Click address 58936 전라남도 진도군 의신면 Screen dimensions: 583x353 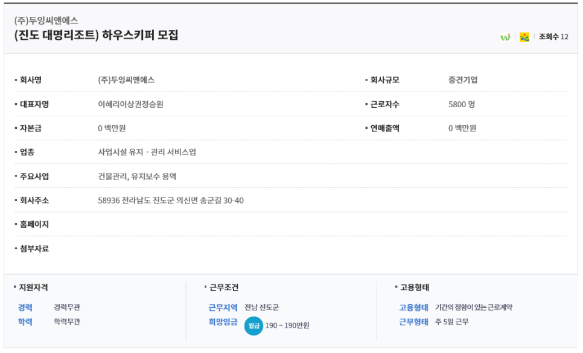pos(148,201)
